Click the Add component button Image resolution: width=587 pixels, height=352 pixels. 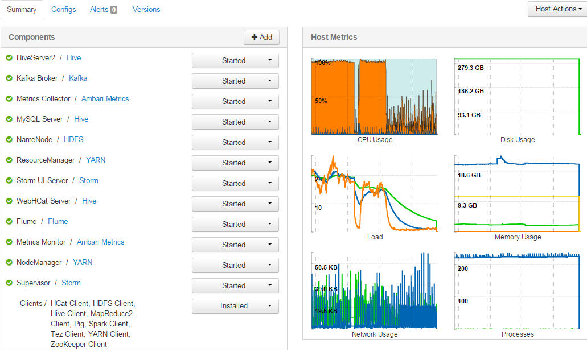coord(261,37)
